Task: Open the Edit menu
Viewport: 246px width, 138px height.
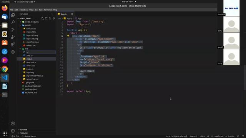Action: click(x=16, y=10)
